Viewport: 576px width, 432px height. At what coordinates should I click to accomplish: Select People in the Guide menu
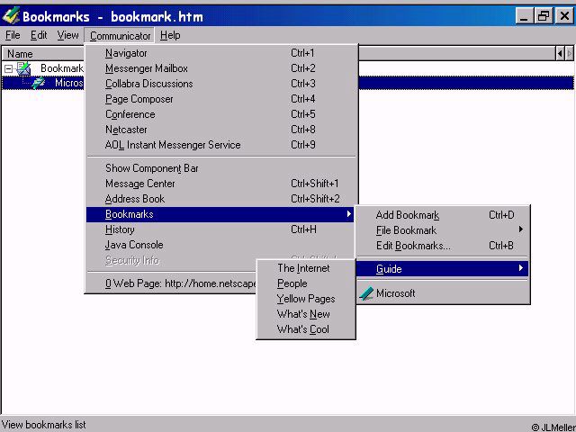click(x=306, y=283)
